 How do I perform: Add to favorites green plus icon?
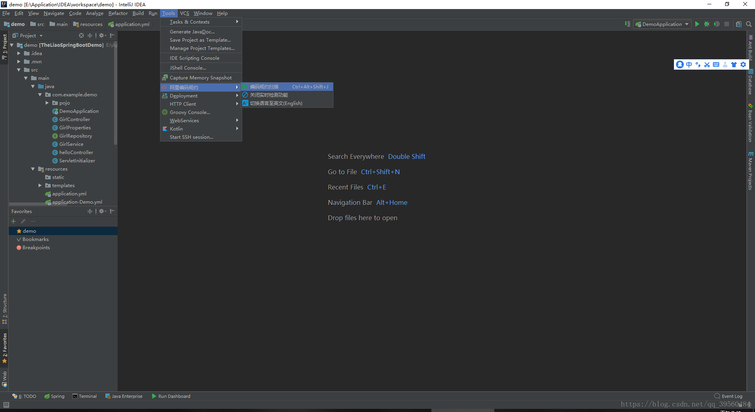[13, 221]
